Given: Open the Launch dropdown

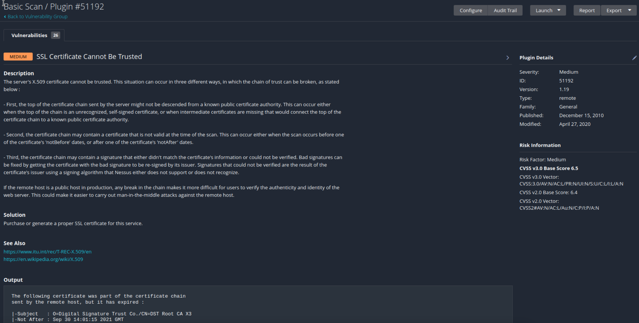Looking at the screenshot, I should 547,10.
